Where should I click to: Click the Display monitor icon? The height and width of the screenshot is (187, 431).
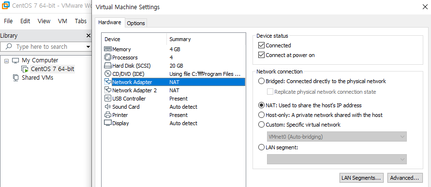click(108, 123)
